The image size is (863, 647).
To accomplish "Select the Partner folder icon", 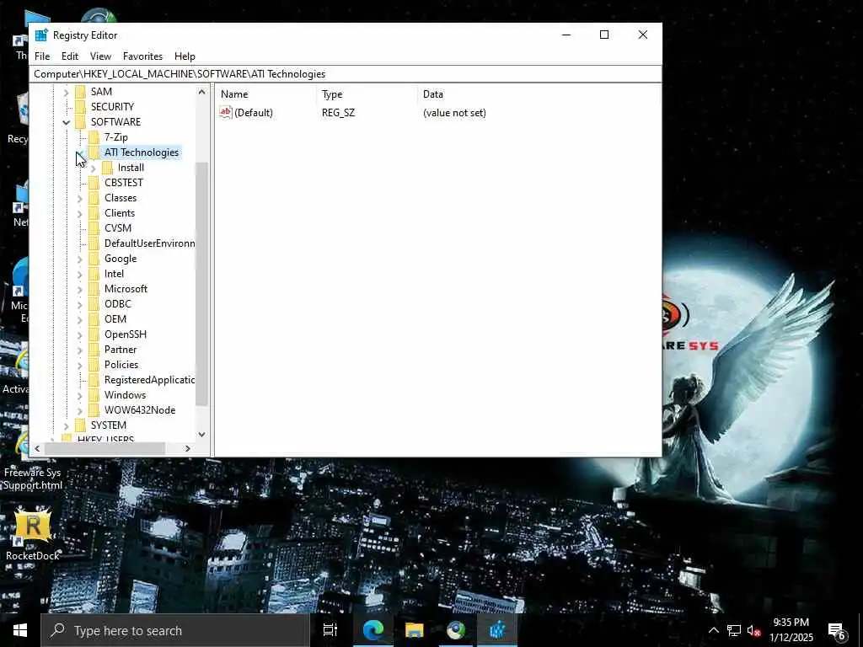I will point(94,350).
